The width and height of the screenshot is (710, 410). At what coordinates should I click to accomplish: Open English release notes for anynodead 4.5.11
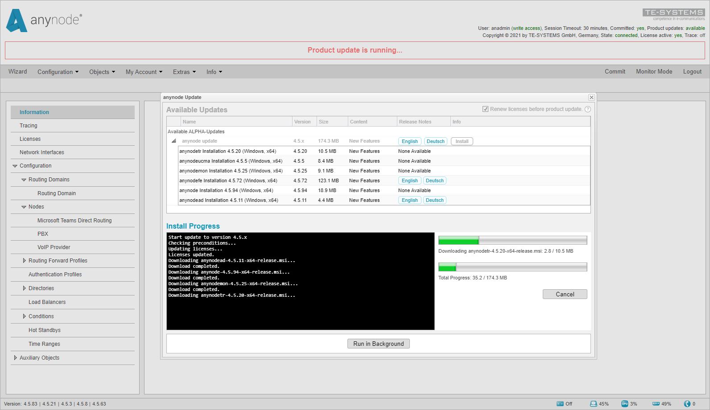point(409,200)
